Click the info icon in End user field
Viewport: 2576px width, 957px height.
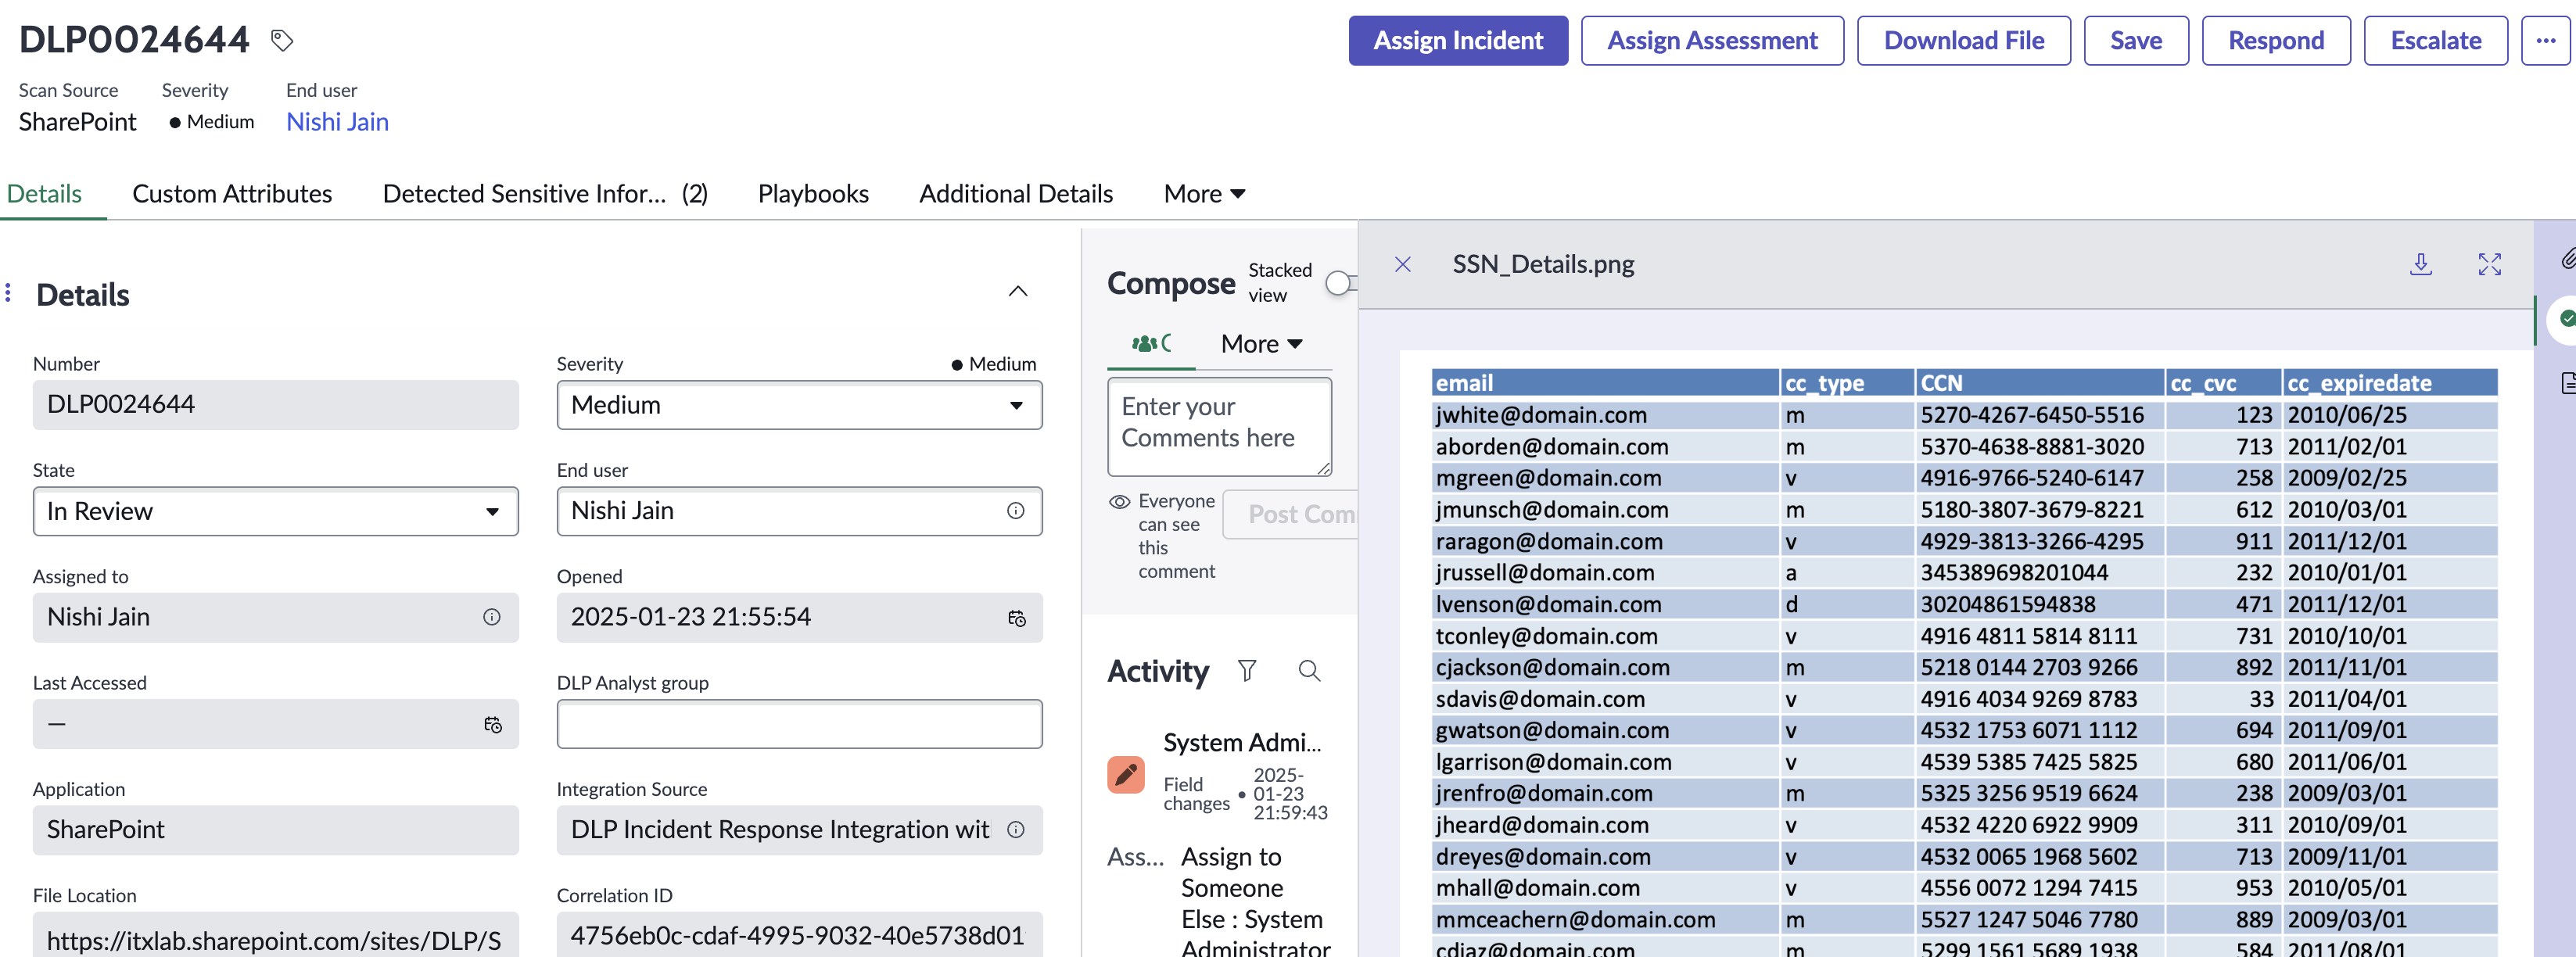click(1015, 511)
